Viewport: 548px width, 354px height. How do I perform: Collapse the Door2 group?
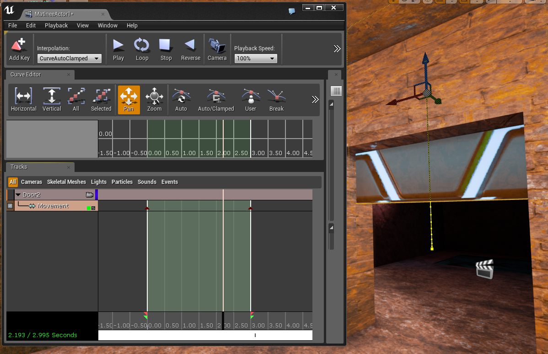[18, 195]
